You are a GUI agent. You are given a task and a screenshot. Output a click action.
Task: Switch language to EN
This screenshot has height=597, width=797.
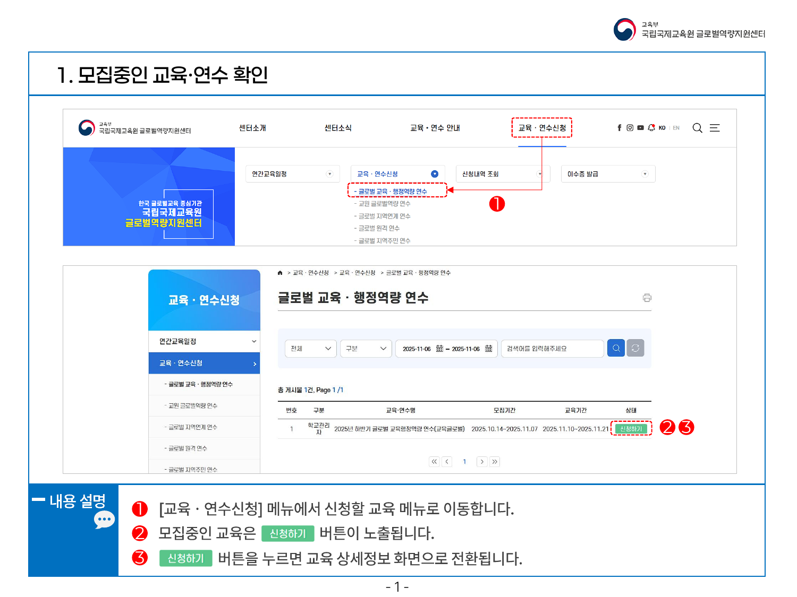pyautogui.click(x=676, y=128)
